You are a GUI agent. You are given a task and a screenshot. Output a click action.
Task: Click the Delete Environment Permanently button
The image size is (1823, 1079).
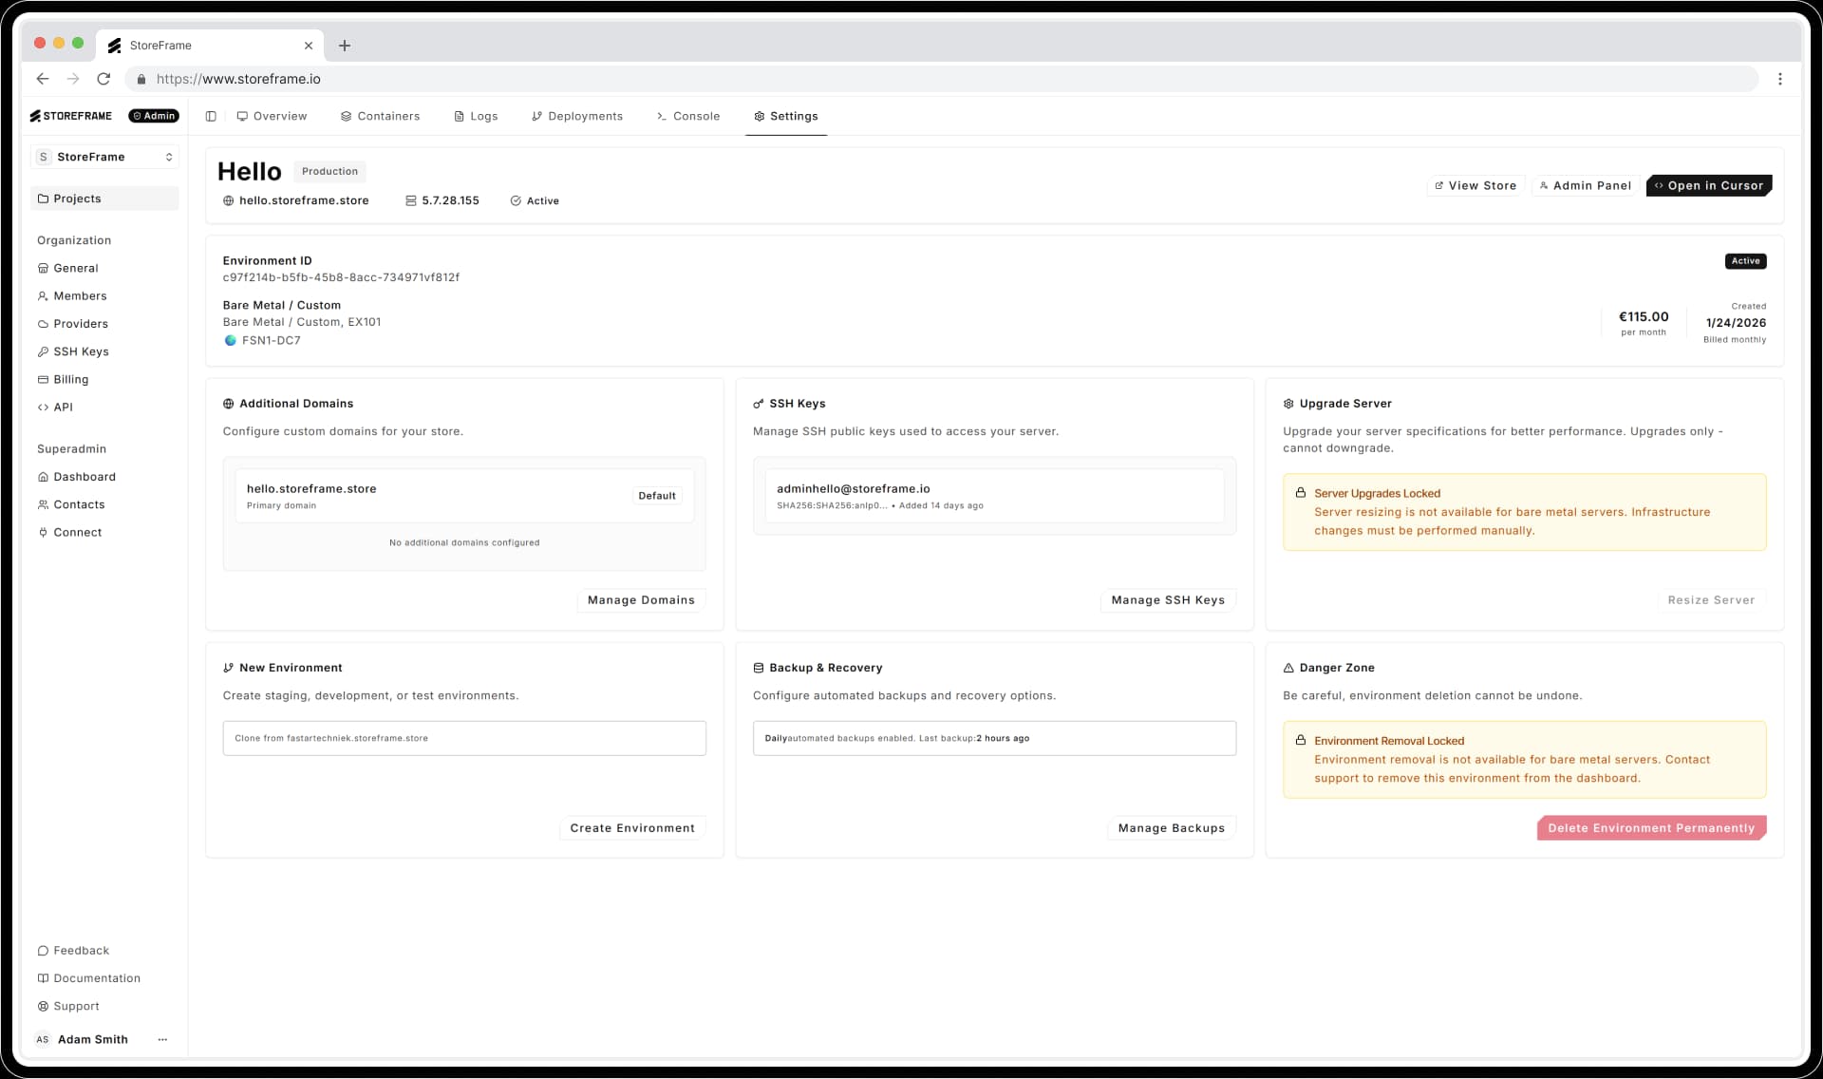(x=1651, y=827)
